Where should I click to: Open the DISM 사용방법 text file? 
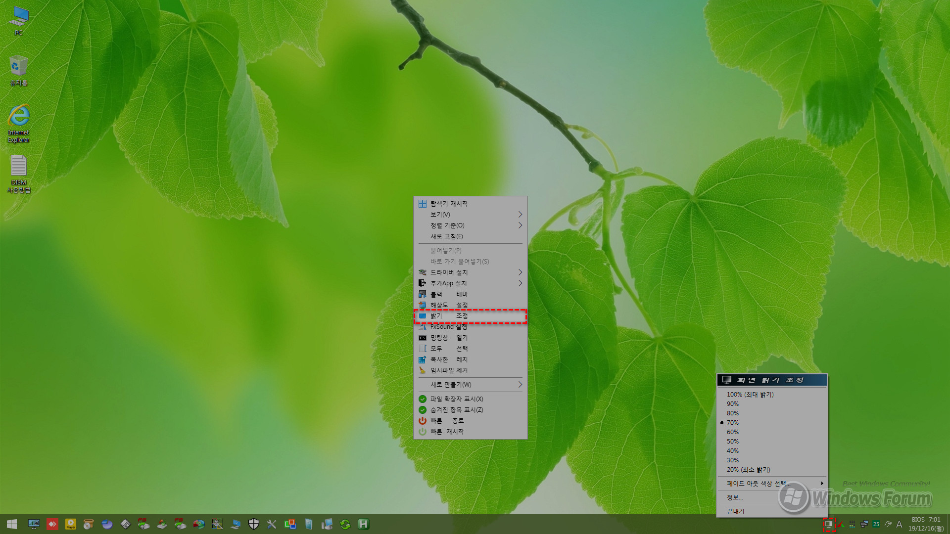coord(18,174)
